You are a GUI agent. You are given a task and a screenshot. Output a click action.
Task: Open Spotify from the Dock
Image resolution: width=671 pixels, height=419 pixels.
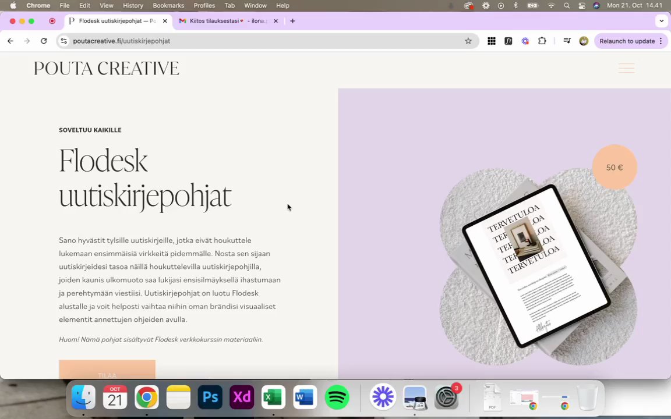coord(337,397)
